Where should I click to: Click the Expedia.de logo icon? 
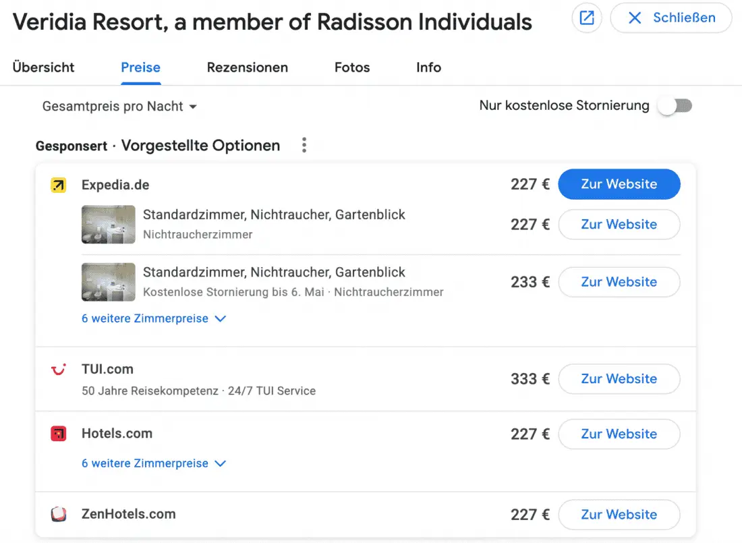point(59,185)
